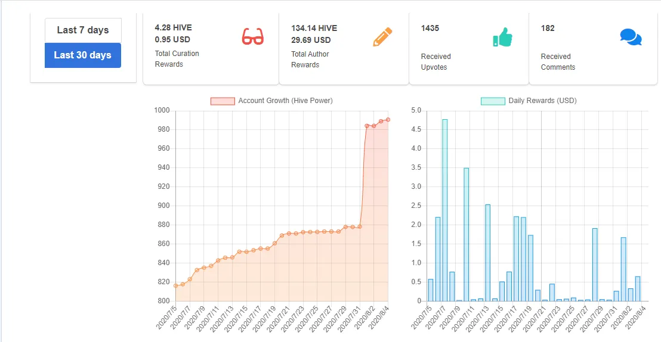
Task: Click the 182 comments count
Action: point(548,28)
